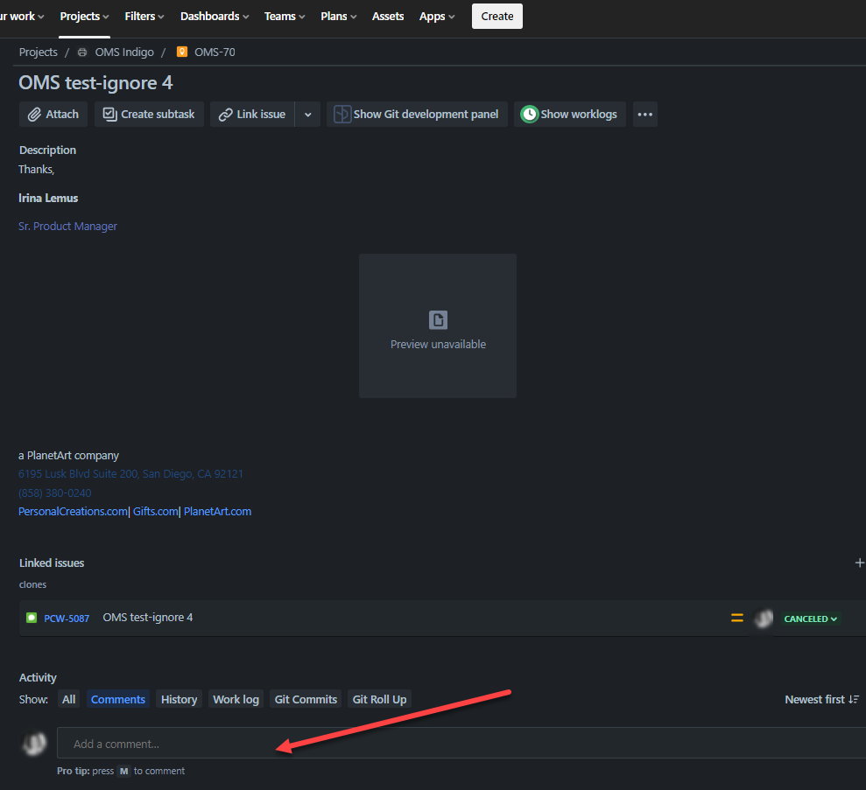Click your avatar beside the comment box
This screenshot has width=866, height=790.
pos(34,743)
